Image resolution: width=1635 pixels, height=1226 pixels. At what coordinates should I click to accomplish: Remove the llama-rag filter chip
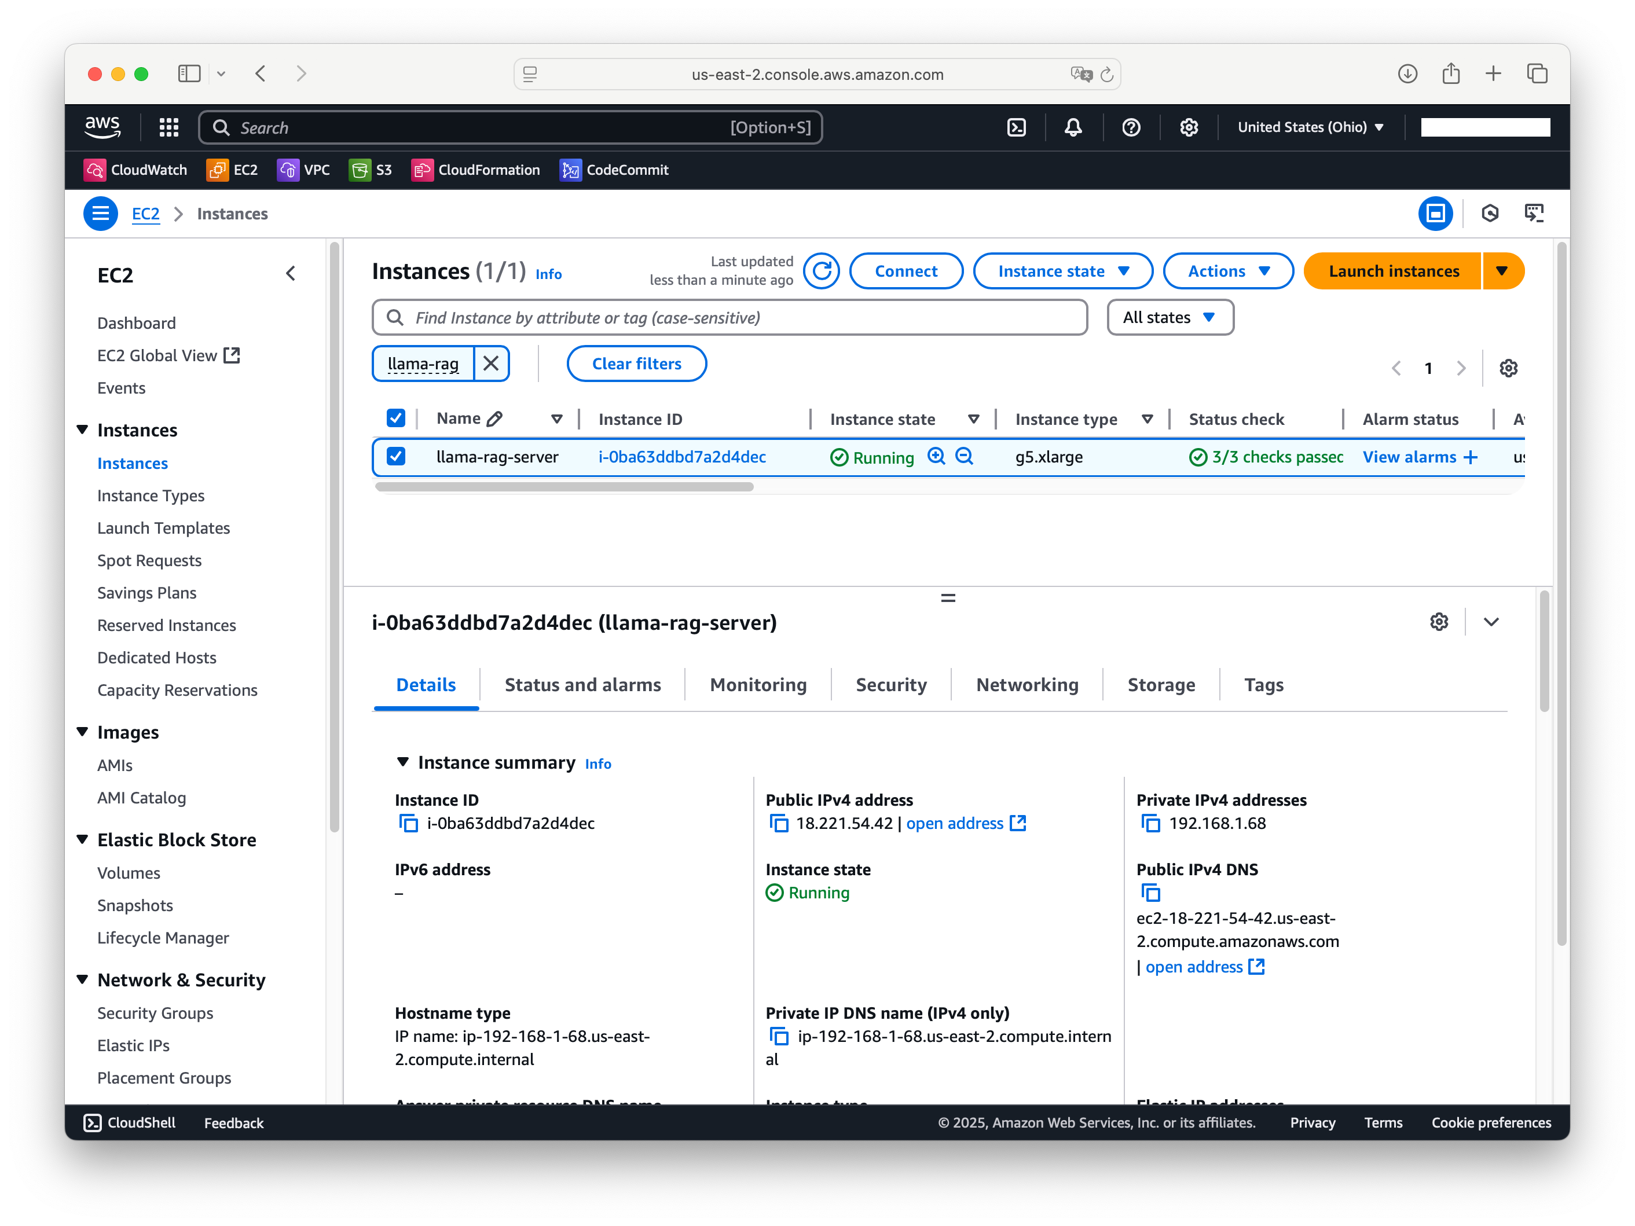tap(491, 364)
